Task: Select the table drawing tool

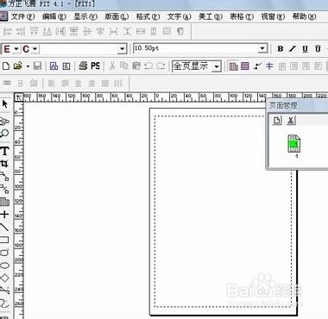Action: [4, 202]
